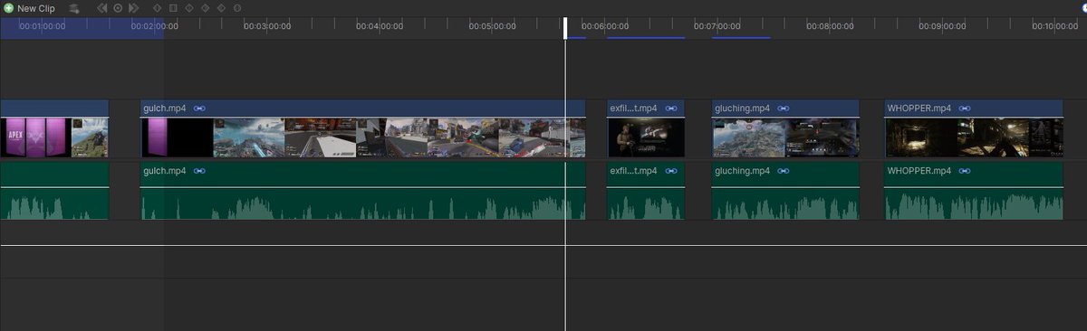Click the circular record keyframe button between arrows
This screenshot has width=1087, height=331.
point(118,7)
